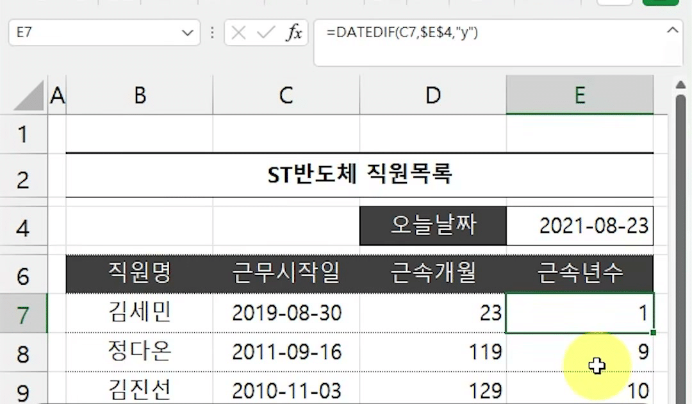The width and height of the screenshot is (692, 404).
Task: Click the start date 2019-08-30
Action: [x=286, y=313]
